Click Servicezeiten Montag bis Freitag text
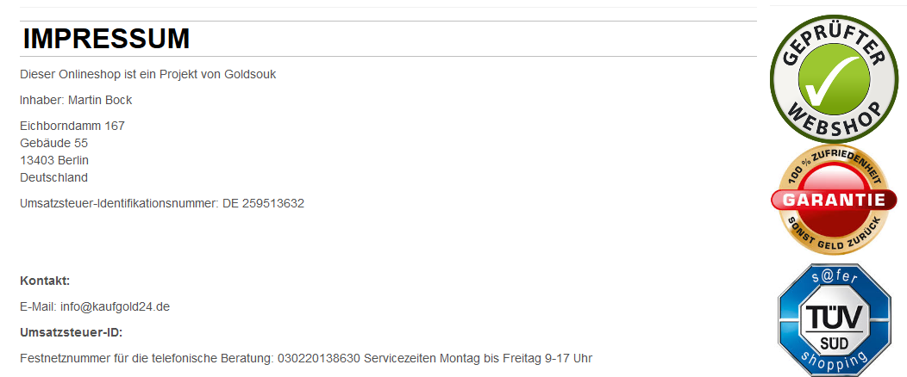This screenshot has height=377, width=907. click(453, 359)
